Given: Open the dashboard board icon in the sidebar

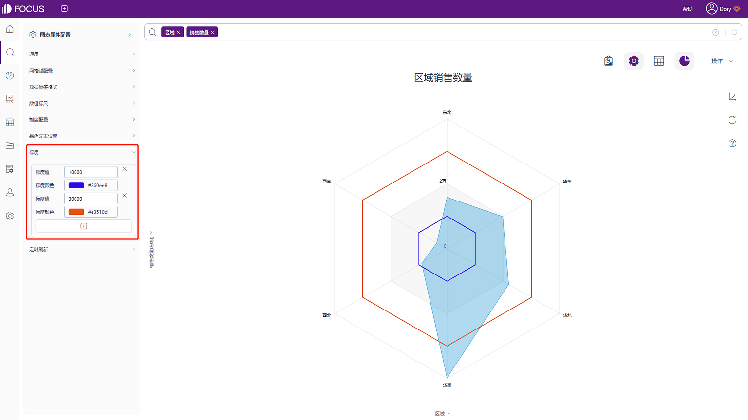Looking at the screenshot, I should [x=10, y=99].
